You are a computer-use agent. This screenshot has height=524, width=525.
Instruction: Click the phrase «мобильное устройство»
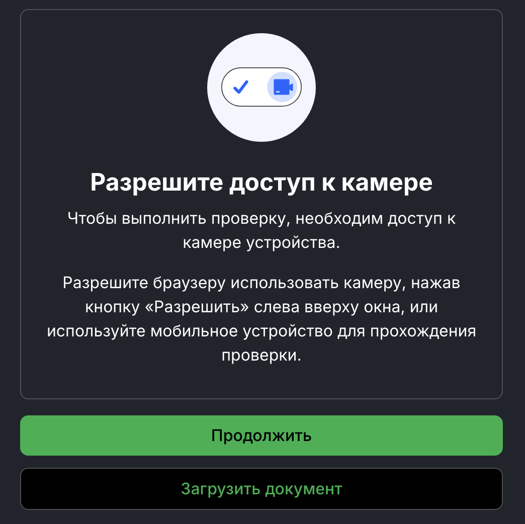pyautogui.click(x=241, y=331)
